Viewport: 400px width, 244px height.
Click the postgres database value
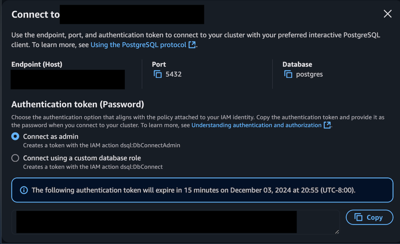pos(309,74)
